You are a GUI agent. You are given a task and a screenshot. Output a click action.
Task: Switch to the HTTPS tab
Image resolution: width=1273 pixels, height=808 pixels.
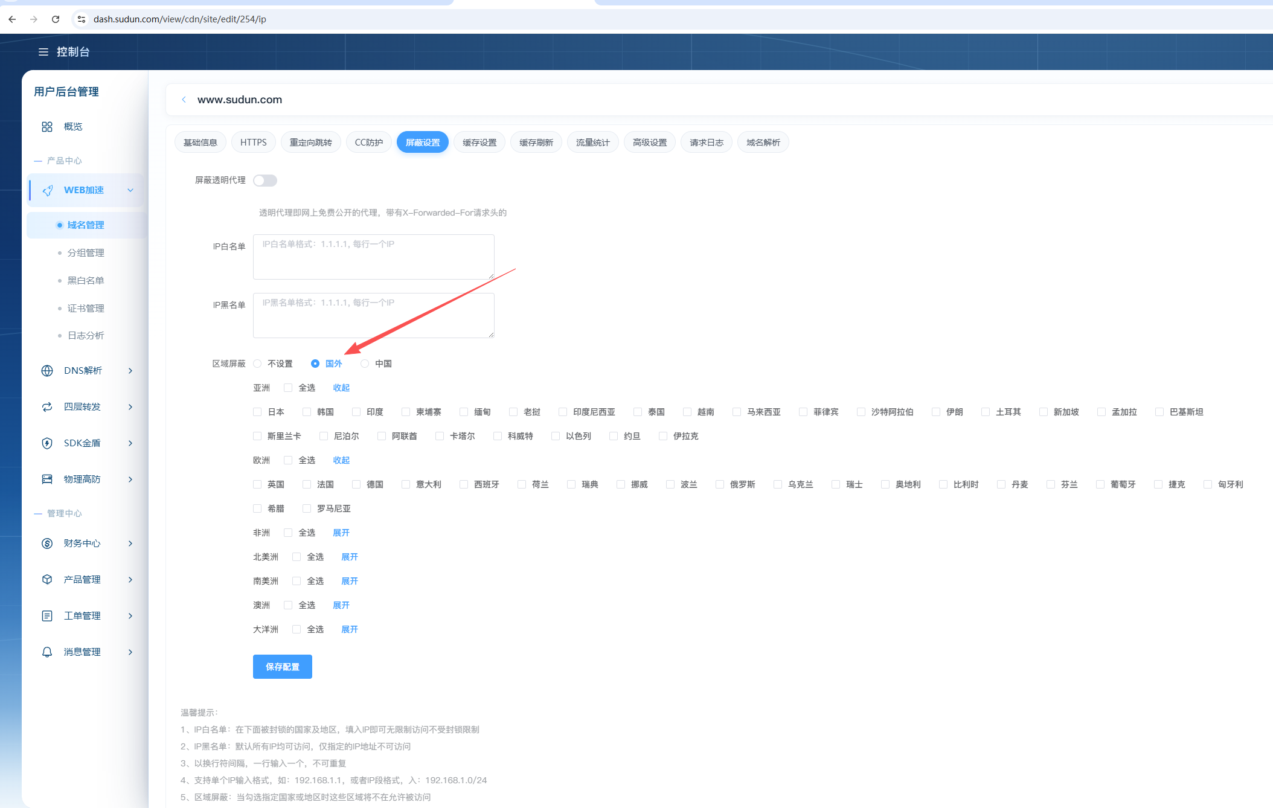point(254,143)
